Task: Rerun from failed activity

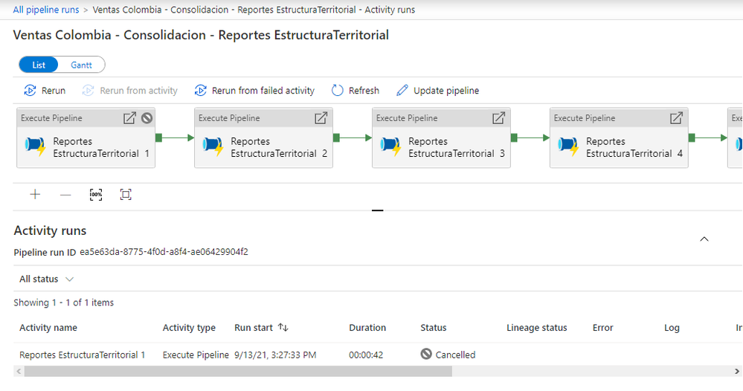Action: [x=254, y=91]
